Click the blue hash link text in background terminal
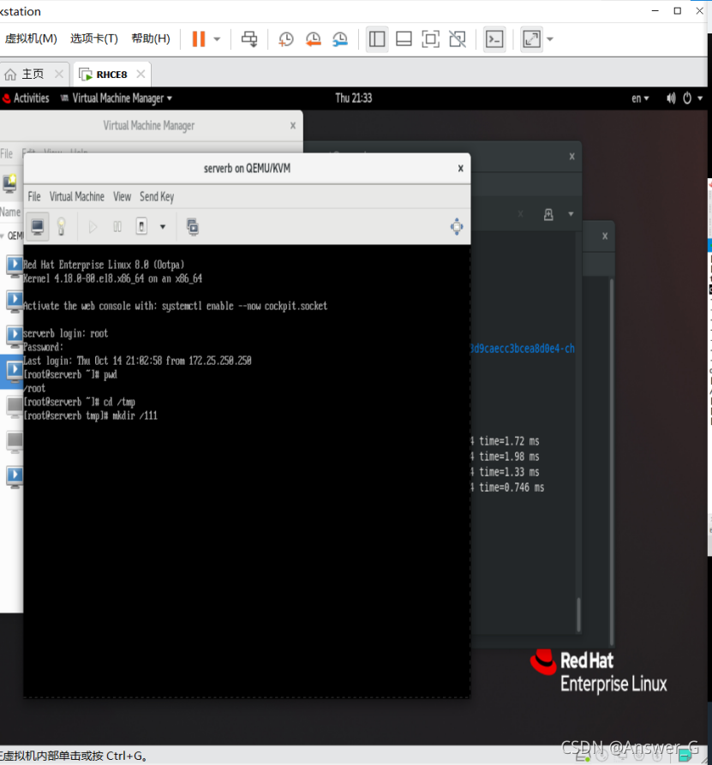Image resolution: width=712 pixels, height=765 pixels. coord(522,349)
